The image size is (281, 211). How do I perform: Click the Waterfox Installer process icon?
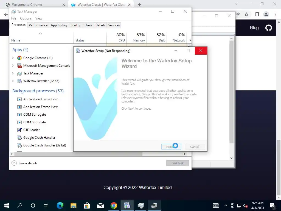pyautogui.click(x=19, y=81)
